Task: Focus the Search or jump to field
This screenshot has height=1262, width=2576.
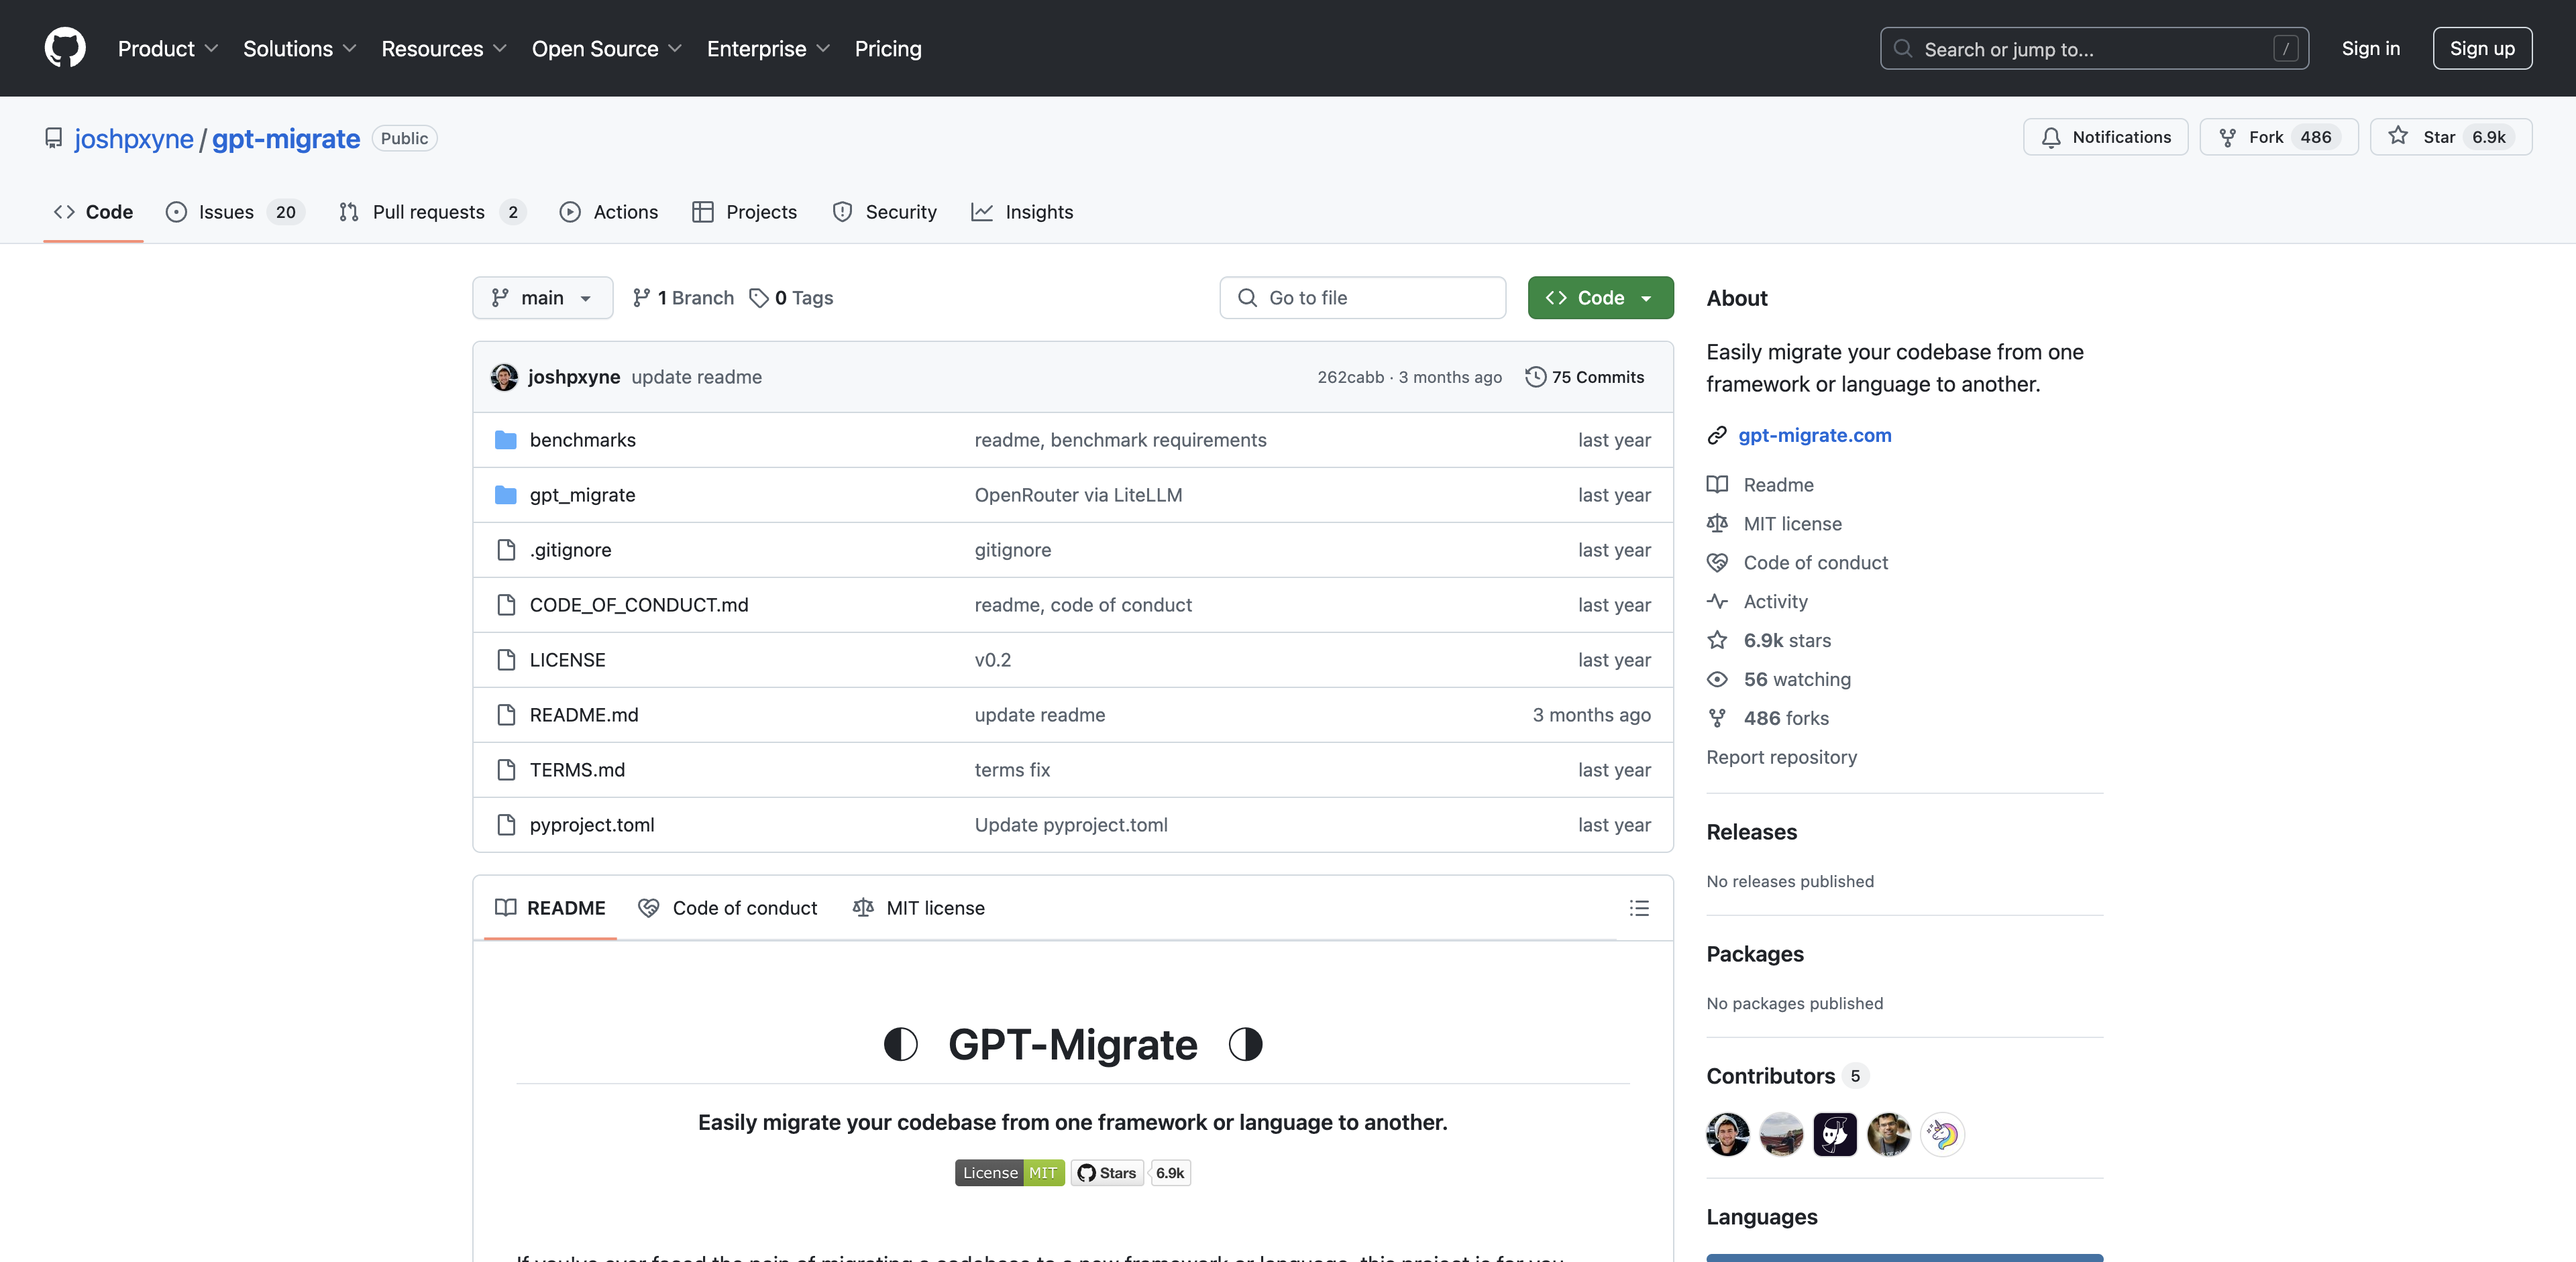Action: click(x=2094, y=48)
